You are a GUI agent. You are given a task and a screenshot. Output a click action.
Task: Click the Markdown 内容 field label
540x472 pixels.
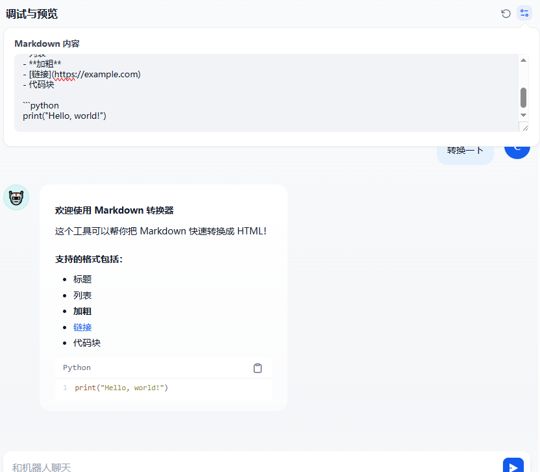(x=47, y=43)
